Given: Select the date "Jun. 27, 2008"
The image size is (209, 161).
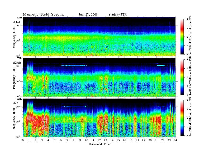Looking at the screenshot, I should pos(88,15).
